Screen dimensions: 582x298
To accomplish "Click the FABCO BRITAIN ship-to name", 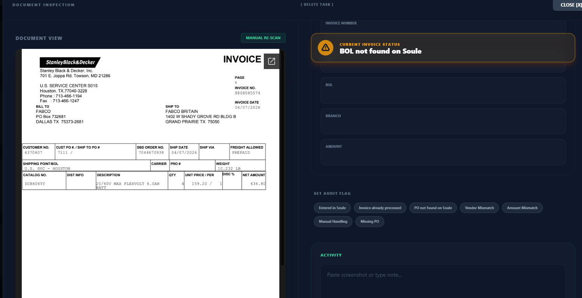I will (x=182, y=111).
